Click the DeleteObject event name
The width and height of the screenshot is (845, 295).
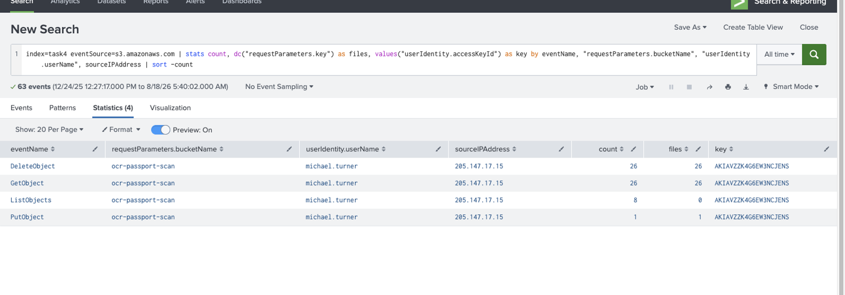[x=33, y=166]
